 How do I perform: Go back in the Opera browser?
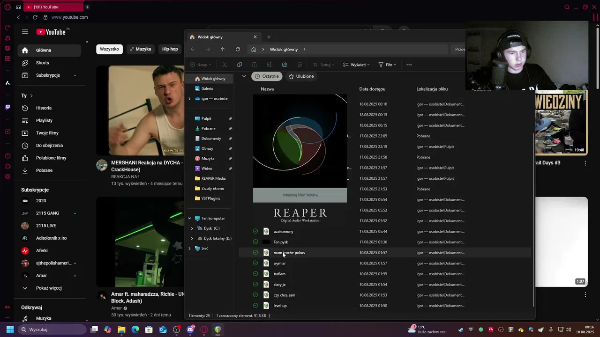[18, 17]
